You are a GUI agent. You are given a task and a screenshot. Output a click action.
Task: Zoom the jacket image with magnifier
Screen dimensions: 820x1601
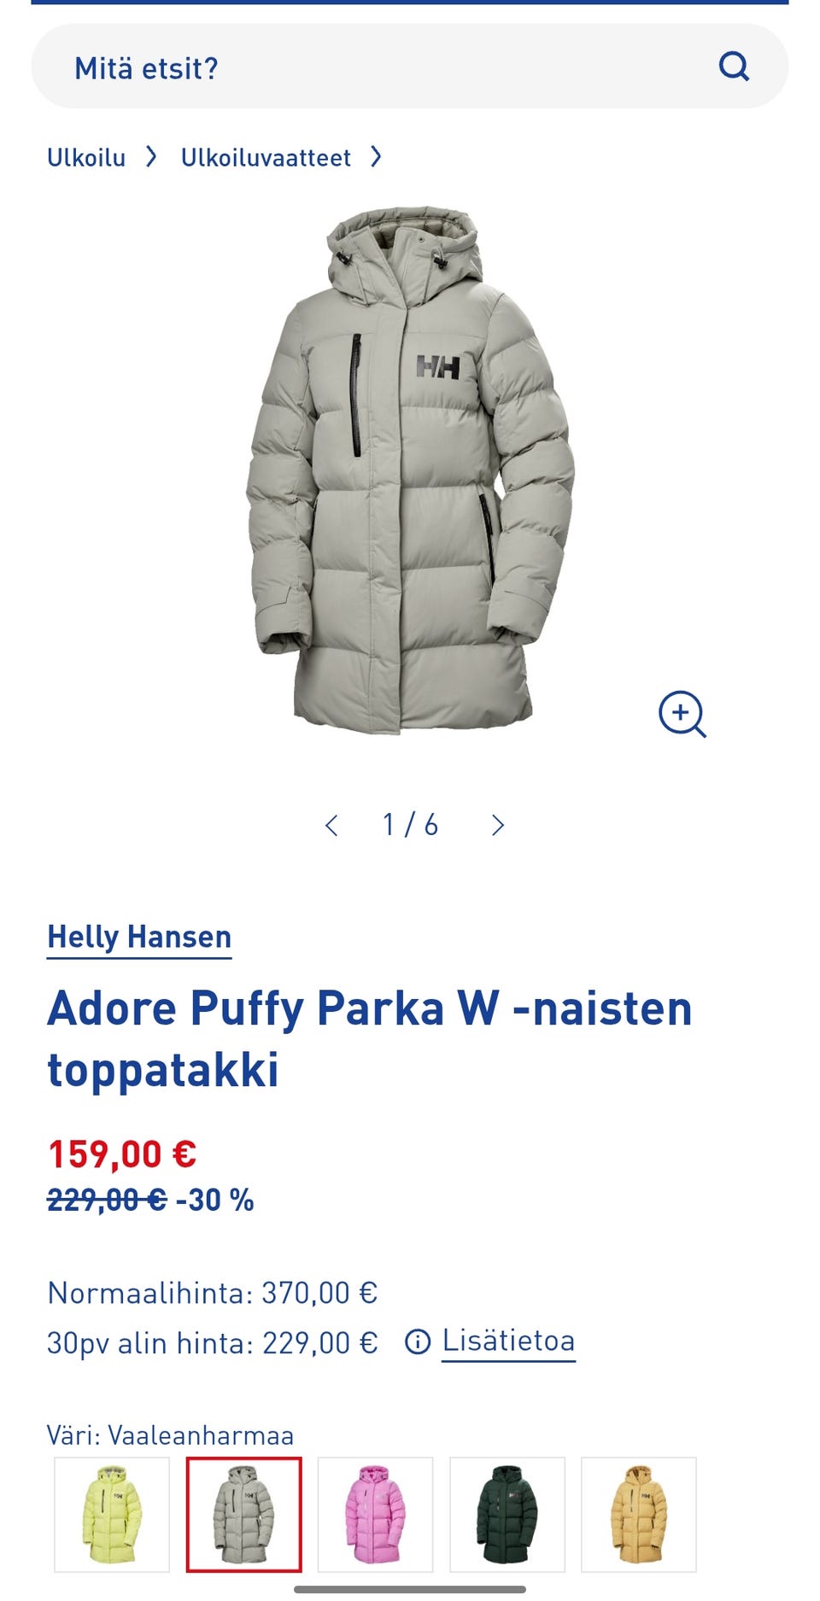(x=682, y=714)
